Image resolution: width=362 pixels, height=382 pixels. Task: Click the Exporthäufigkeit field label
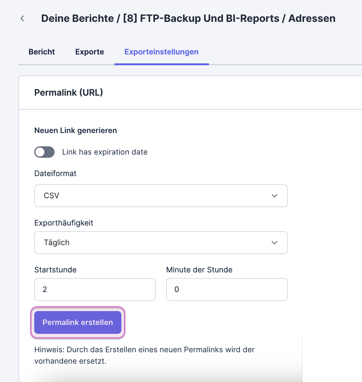[64, 223]
